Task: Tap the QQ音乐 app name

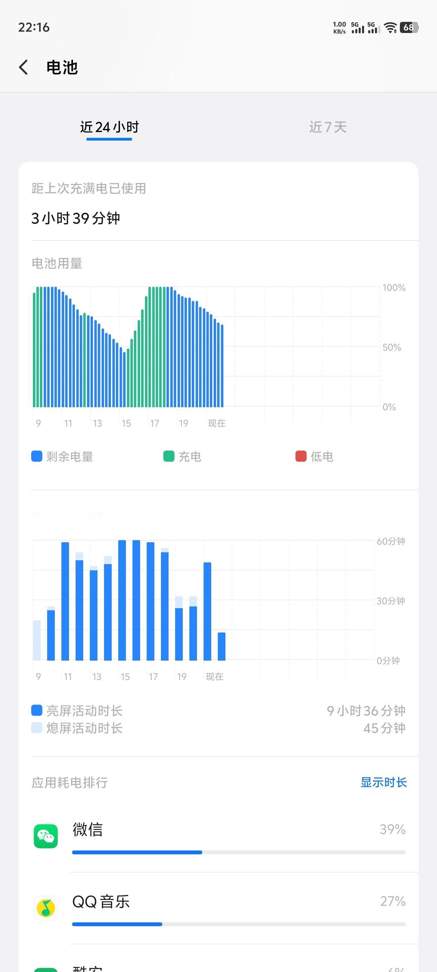Action: (101, 902)
